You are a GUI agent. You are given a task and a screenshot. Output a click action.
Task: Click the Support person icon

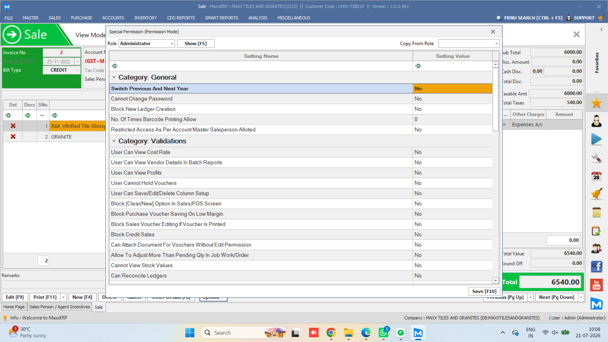[569, 18]
